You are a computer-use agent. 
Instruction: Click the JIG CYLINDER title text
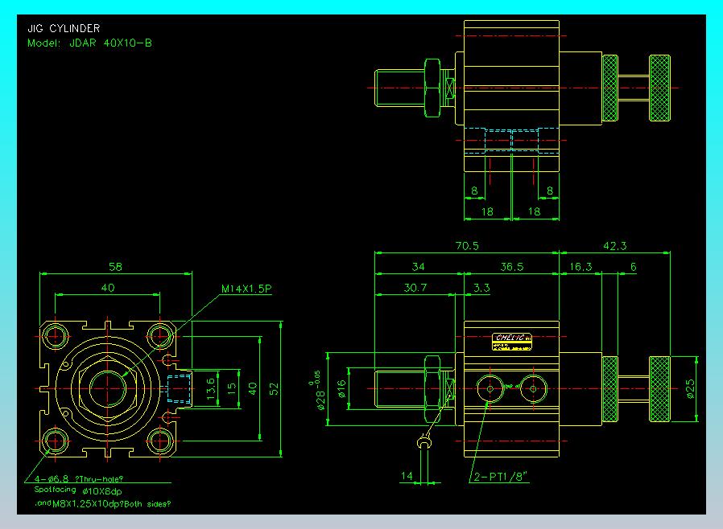click(x=64, y=29)
